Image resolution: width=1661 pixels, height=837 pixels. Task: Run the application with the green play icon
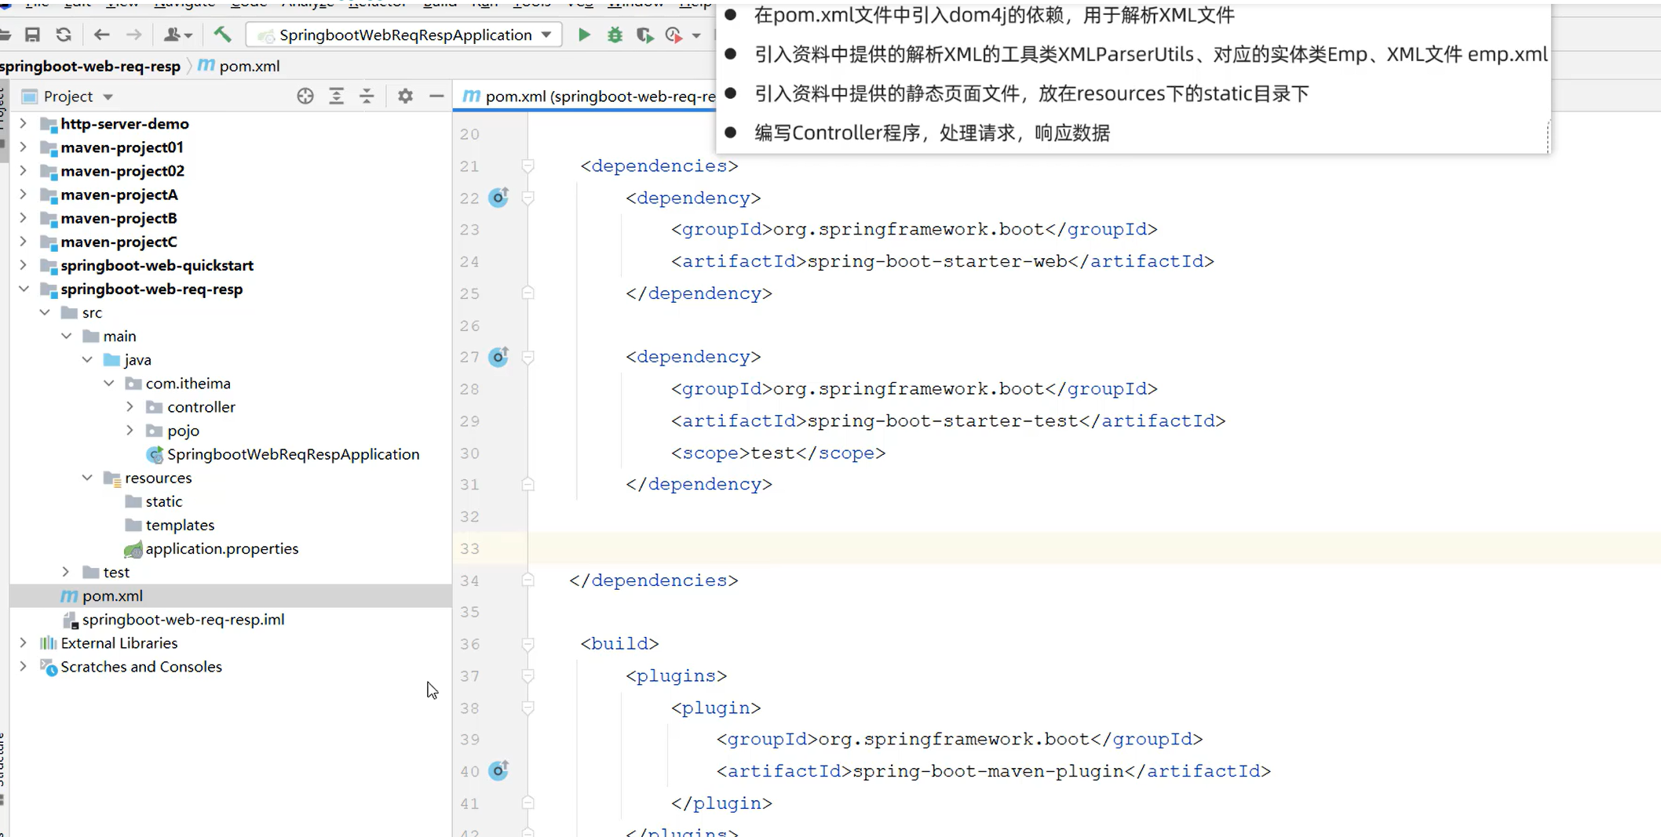[584, 35]
